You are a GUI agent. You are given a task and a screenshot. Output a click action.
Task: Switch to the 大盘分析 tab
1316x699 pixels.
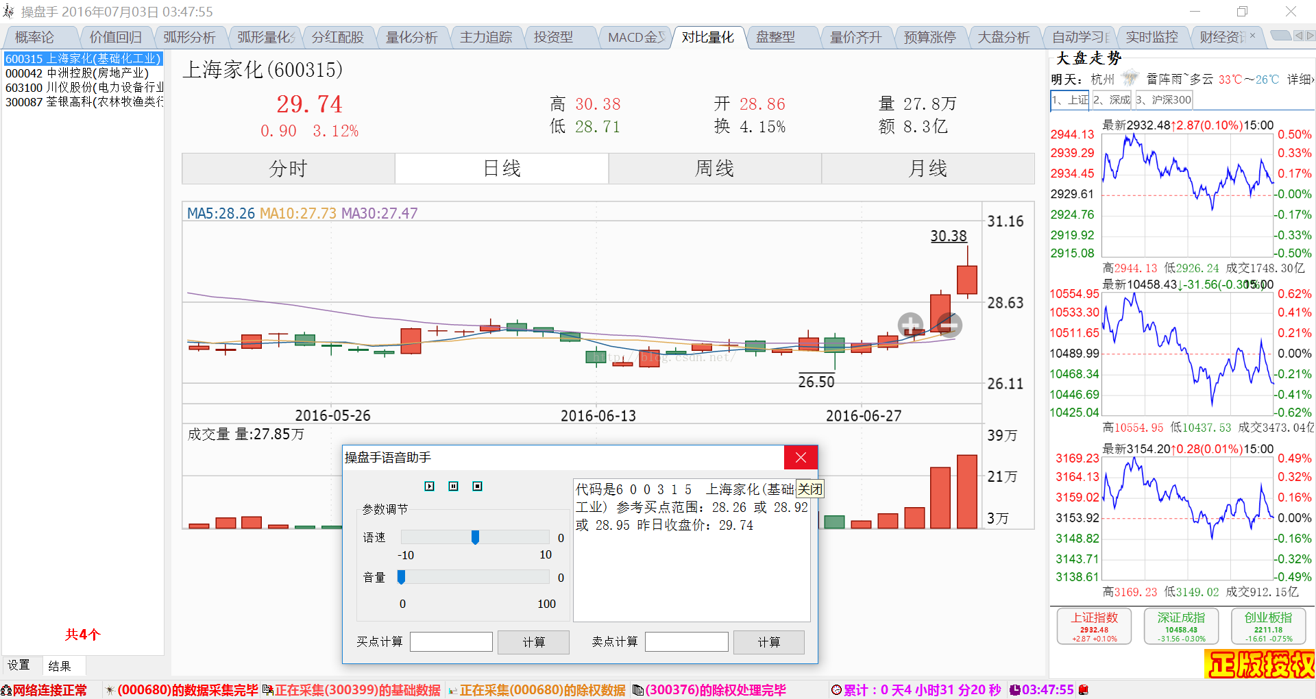coord(1003,37)
